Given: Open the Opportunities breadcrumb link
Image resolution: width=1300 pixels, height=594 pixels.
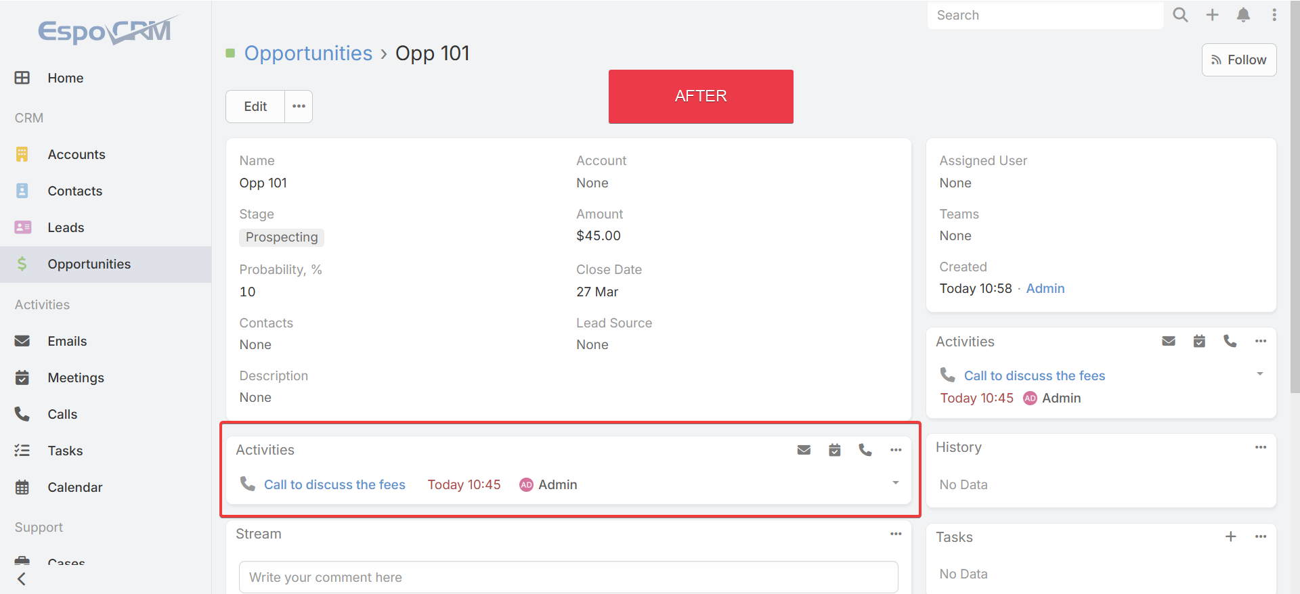Looking at the screenshot, I should (x=308, y=53).
